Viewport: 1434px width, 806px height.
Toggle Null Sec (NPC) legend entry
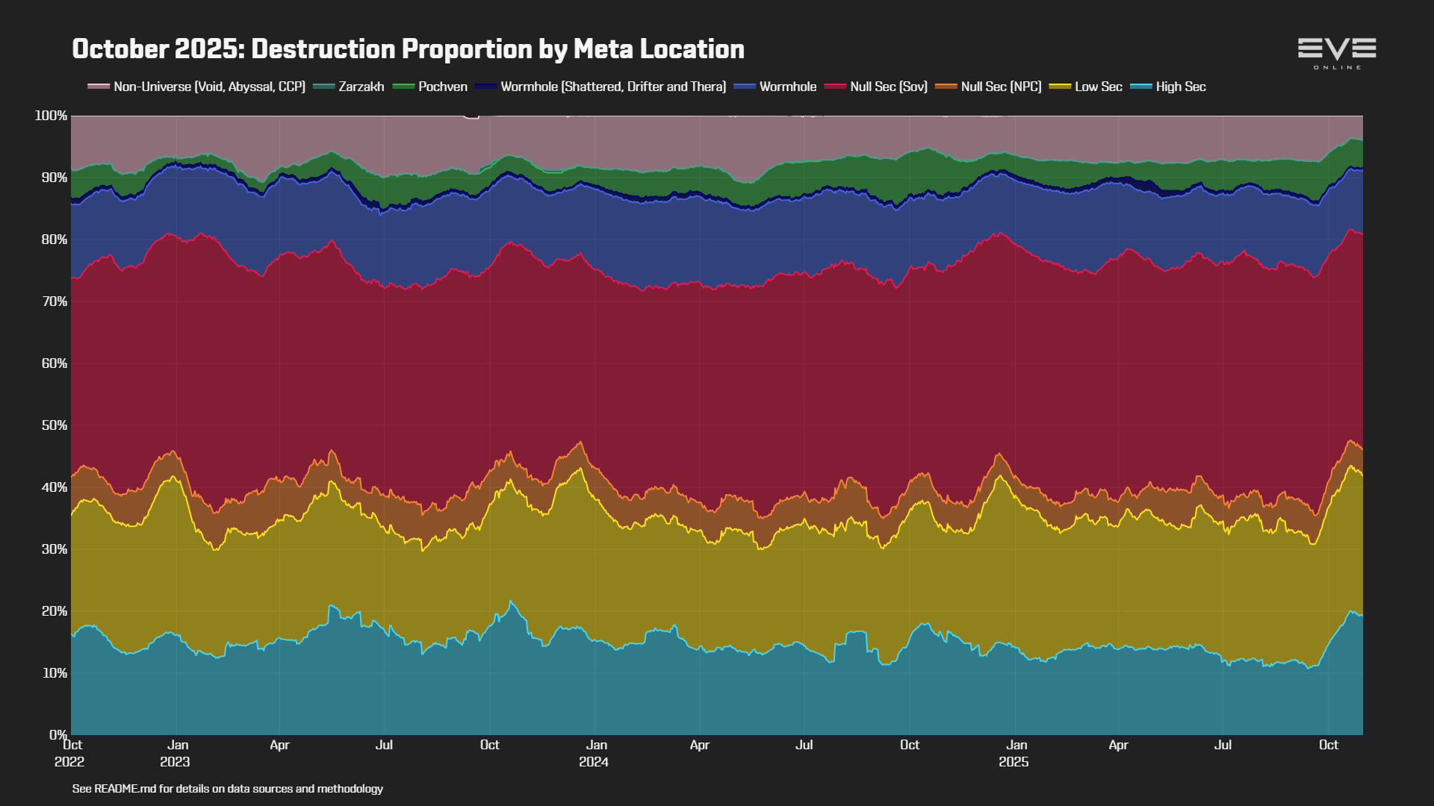[x=1001, y=87]
